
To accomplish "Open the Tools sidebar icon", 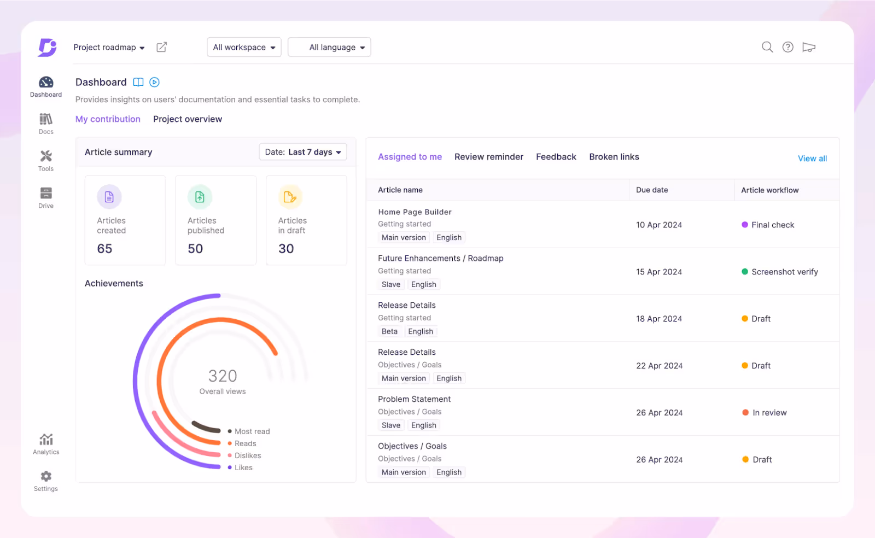I will pos(46,161).
